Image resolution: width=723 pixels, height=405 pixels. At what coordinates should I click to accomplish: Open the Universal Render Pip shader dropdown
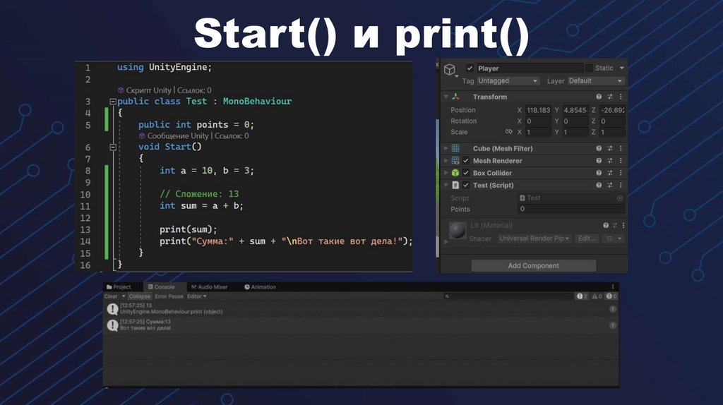coord(534,238)
